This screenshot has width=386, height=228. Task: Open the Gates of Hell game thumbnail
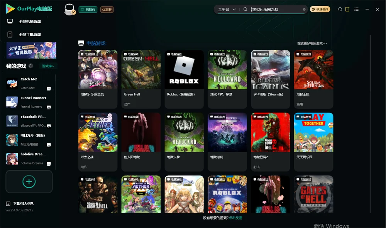pos(313,194)
